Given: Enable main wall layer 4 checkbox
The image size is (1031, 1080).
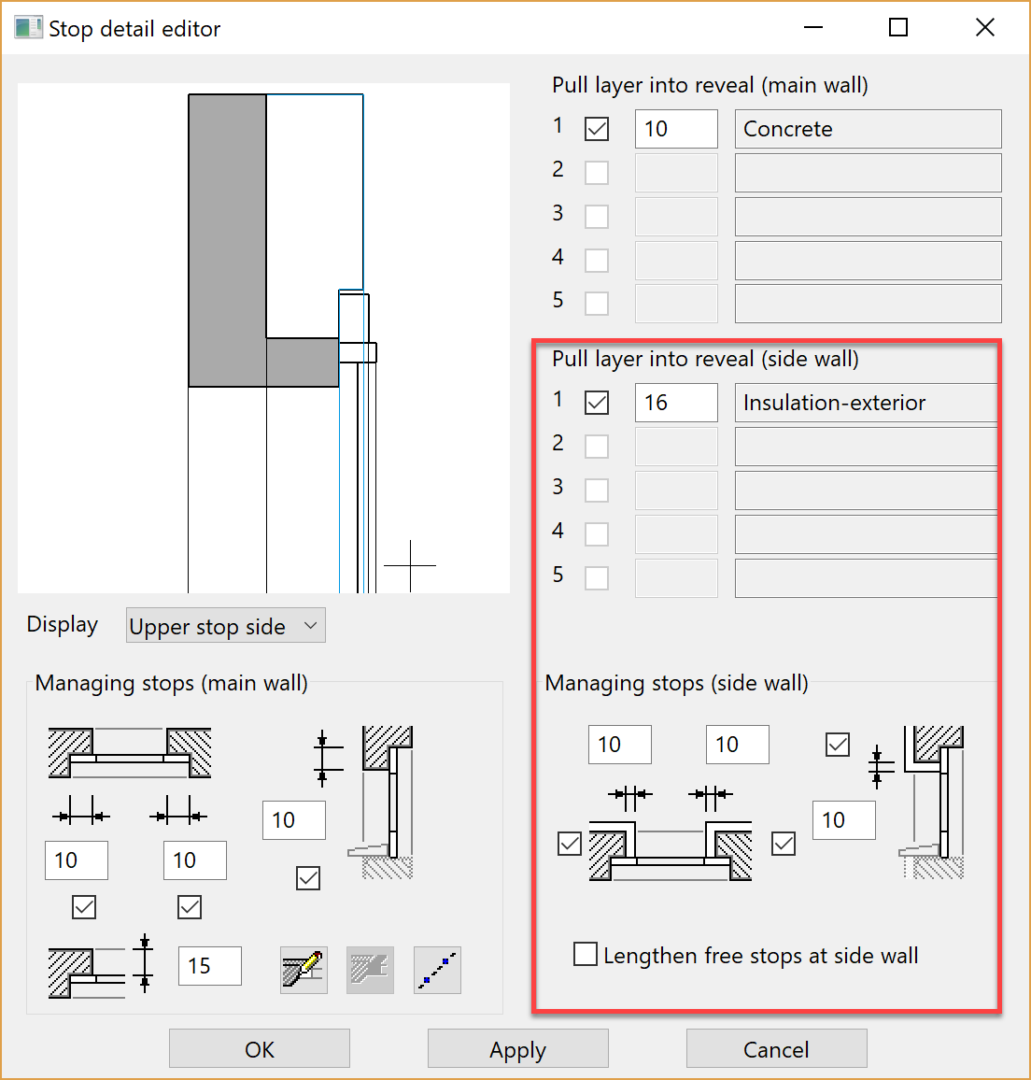Looking at the screenshot, I should tap(597, 261).
